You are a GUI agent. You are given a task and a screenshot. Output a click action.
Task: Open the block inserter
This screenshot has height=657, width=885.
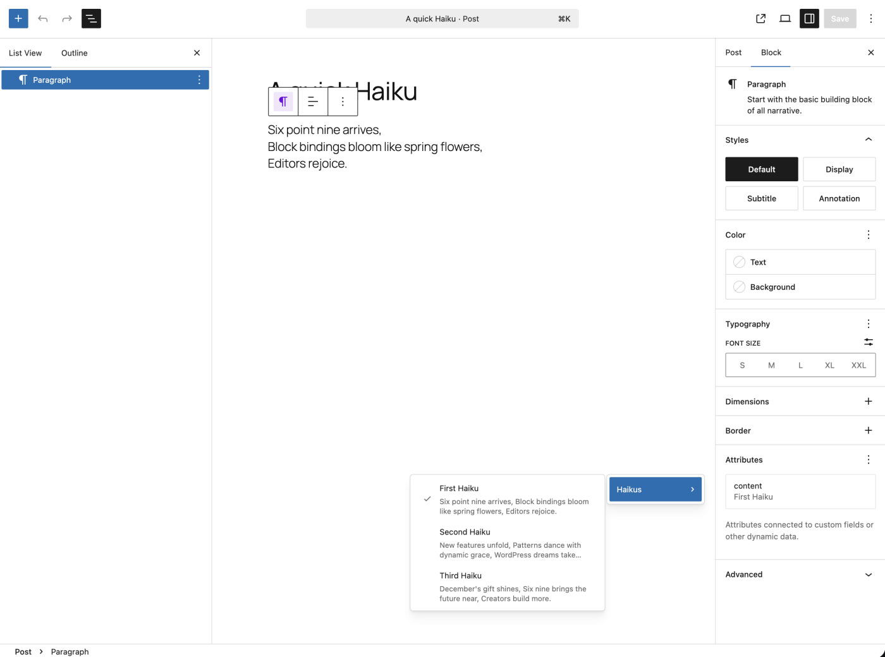[18, 18]
